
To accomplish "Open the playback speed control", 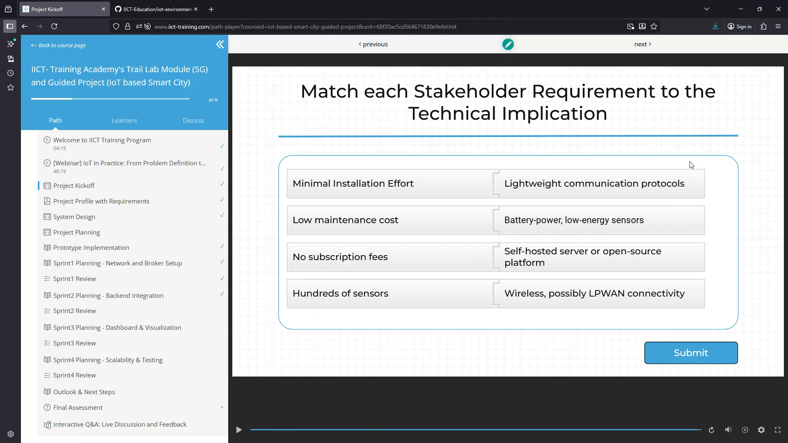I will [x=745, y=430].
